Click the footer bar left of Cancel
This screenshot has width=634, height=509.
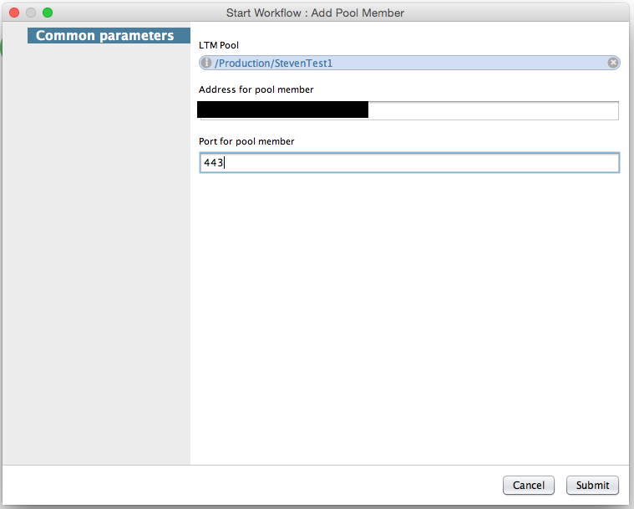[x=251, y=485]
